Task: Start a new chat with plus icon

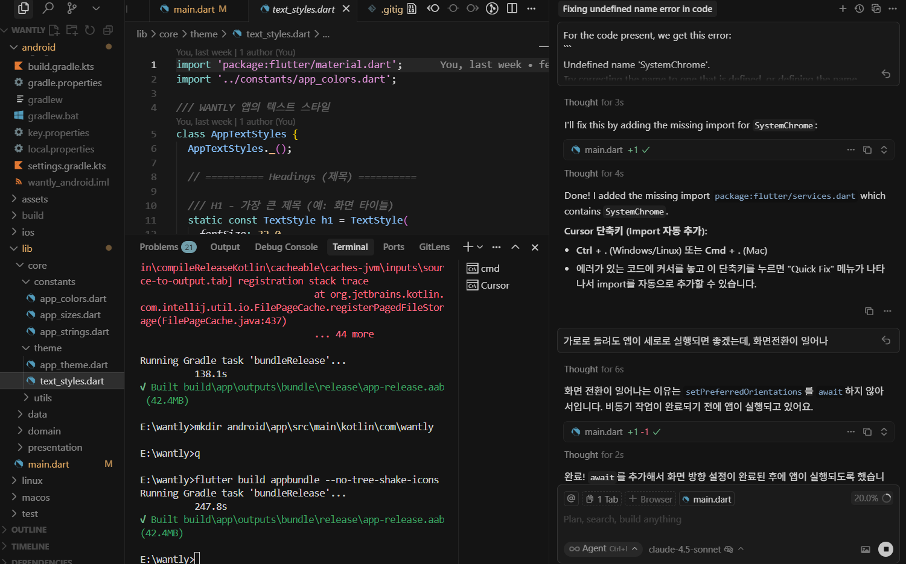Action: point(843,8)
